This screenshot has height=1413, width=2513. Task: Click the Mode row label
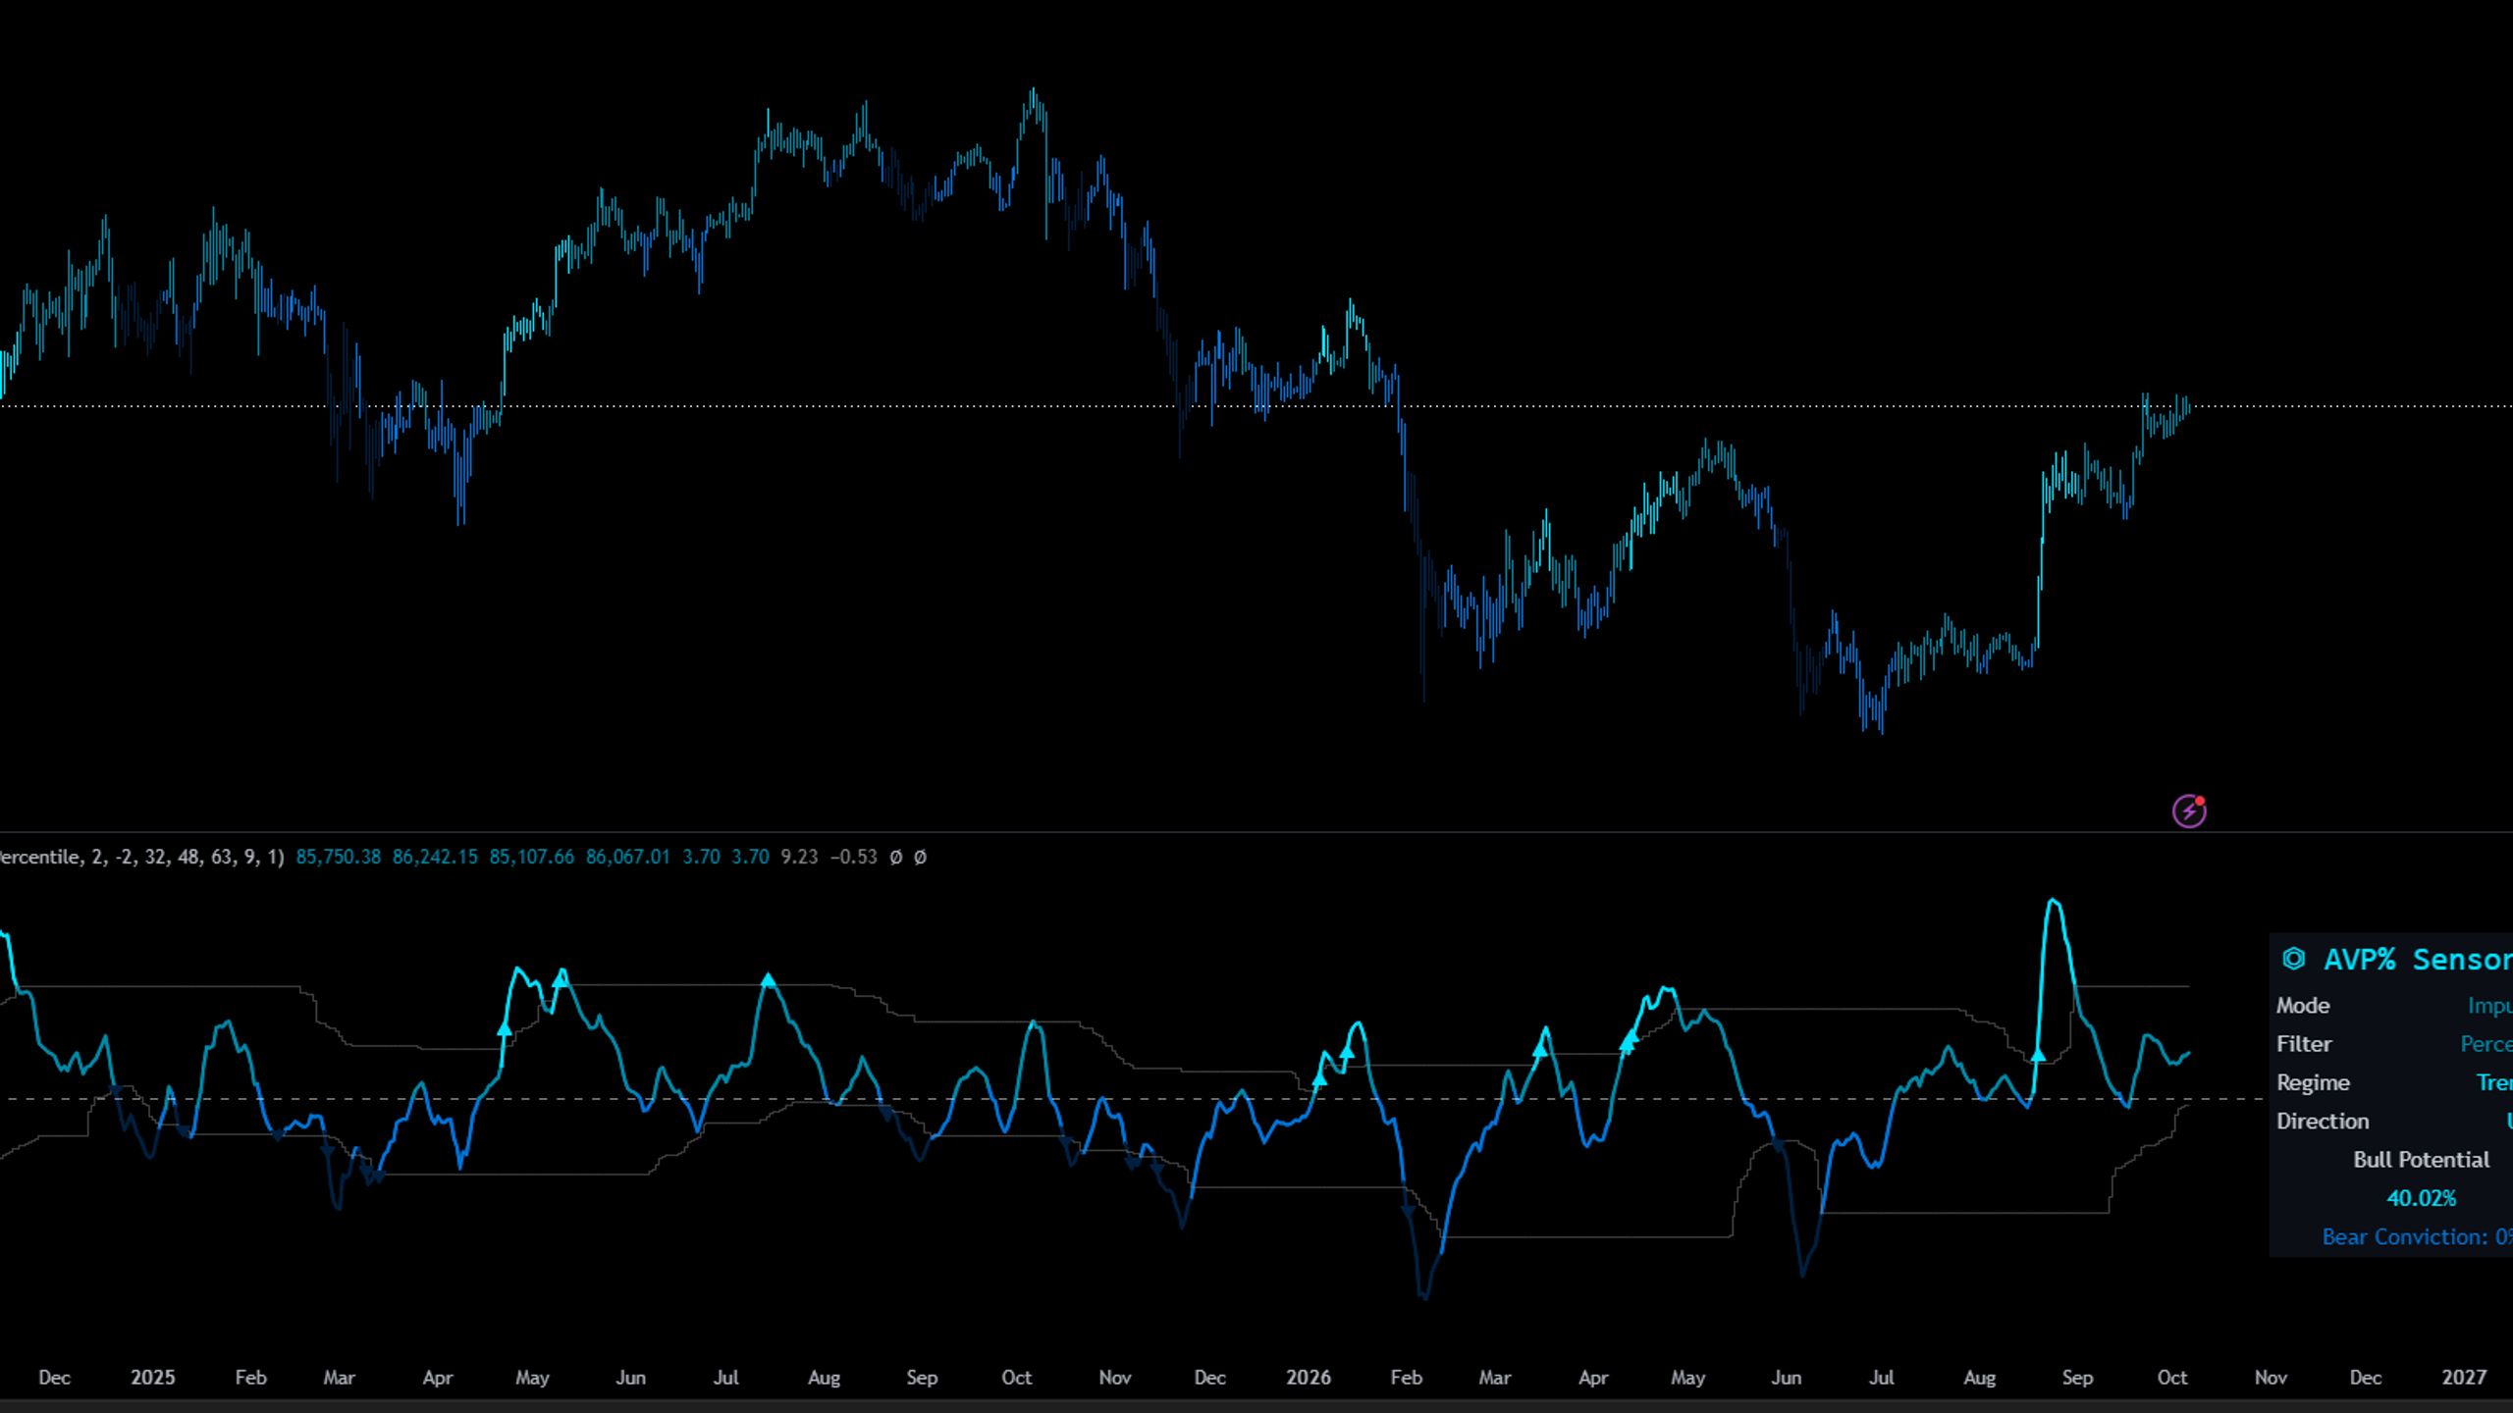click(2303, 1006)
